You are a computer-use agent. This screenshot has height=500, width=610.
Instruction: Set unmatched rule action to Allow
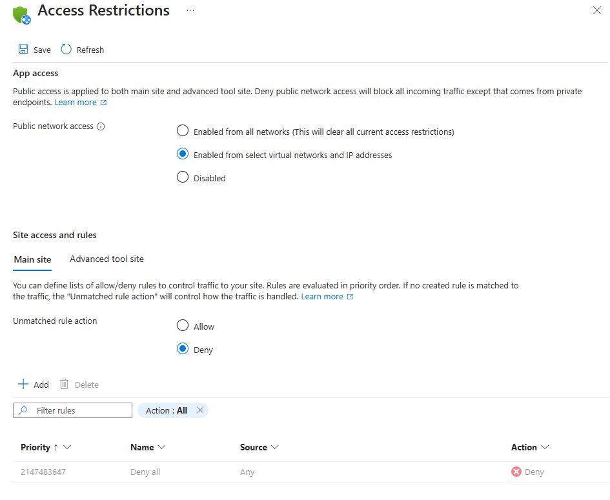pos(183,325)
